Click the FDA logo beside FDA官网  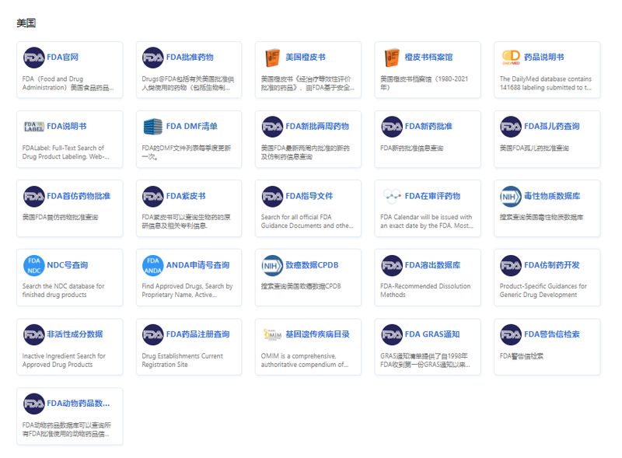(x=33, y=58)
